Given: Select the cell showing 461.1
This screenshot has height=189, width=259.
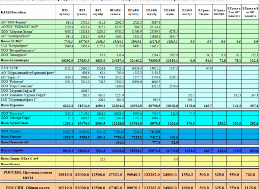Looking at the screenshot, I should click(115, 142).
